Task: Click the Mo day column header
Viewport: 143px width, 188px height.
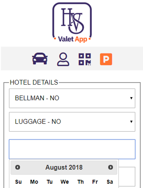Action: pos(34,182)
